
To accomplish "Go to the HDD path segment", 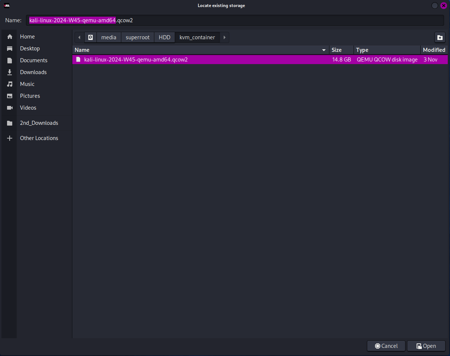I will [x=164, y=37].
